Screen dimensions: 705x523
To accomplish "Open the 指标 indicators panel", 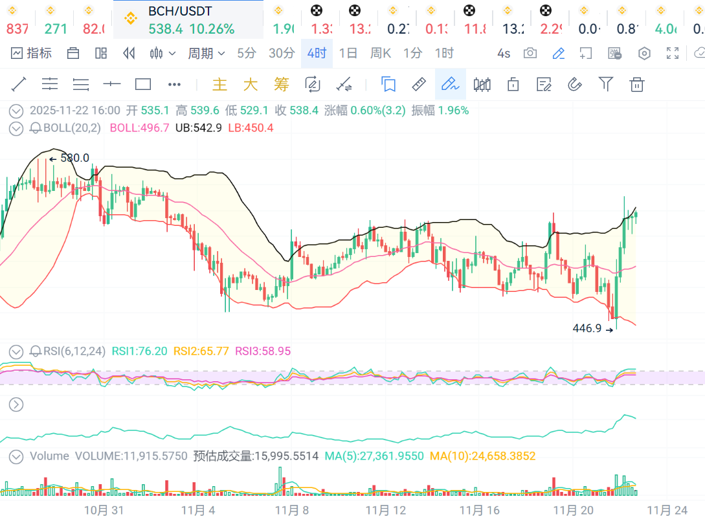I will pos(31,53).
